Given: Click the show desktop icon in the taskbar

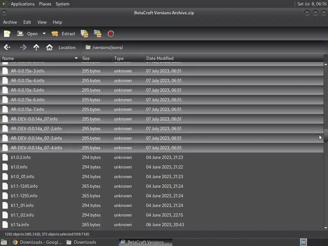Looking at the screenshot, I should (x=4, y=242).
